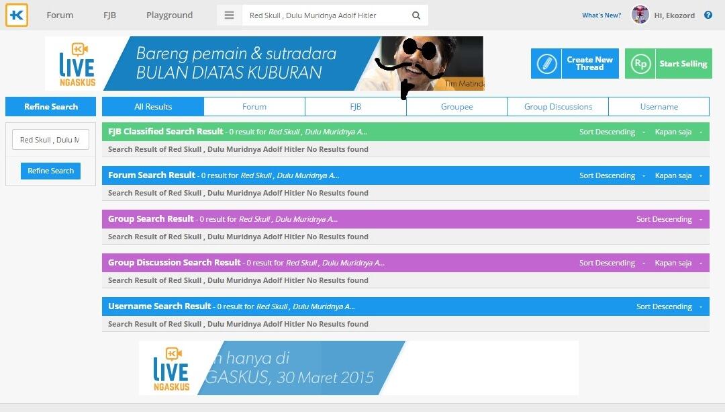Open FJB Classified Kapan saja dropdown
The width and height of the screenshot is (725, 412).
pyautogui.click(x=678, y=132)
